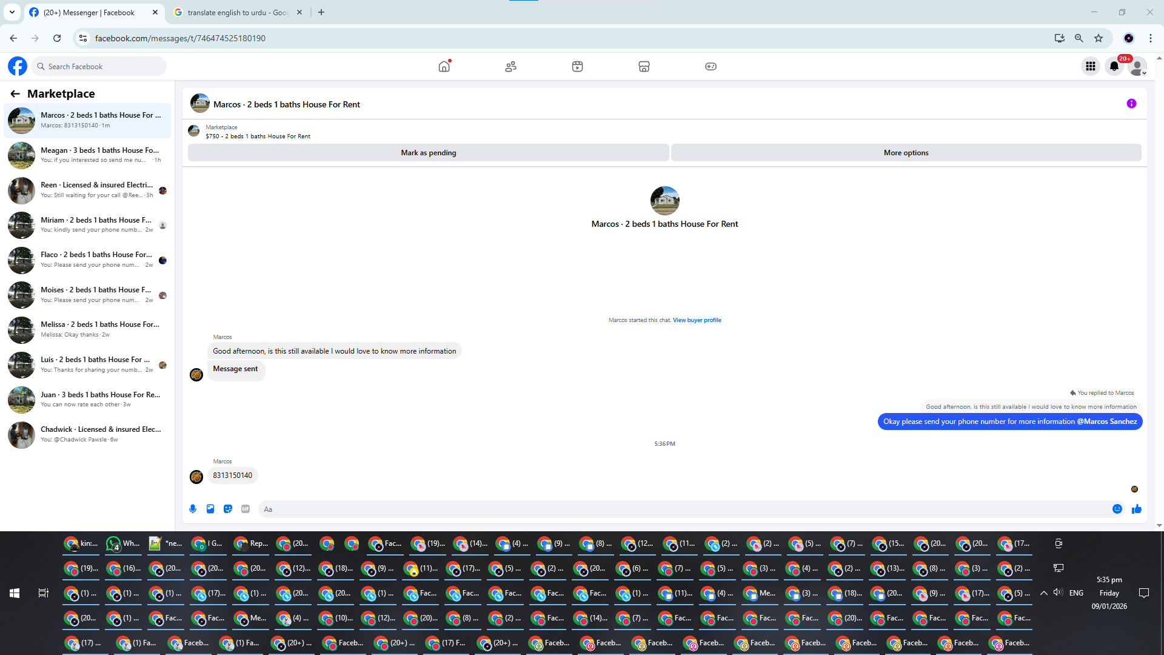Viewport: 1164px width, 655px height.
Task: Open the sticker picker icon
Action: tap(228, 509)
